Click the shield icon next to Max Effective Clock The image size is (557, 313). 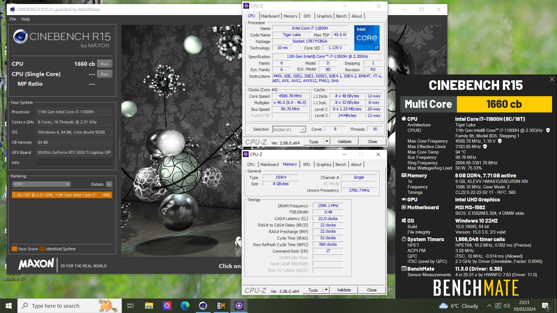click(485, 147)
